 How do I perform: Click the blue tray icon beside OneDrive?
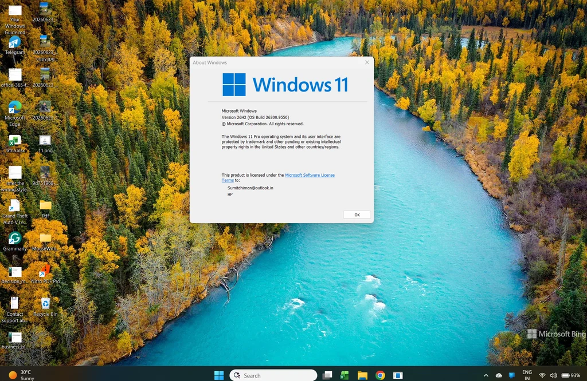pos(512,375)
